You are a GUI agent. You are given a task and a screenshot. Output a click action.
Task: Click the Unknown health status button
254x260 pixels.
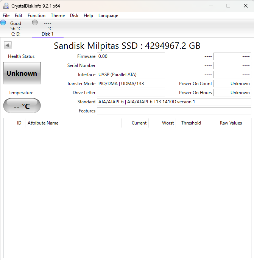[22, 73]
